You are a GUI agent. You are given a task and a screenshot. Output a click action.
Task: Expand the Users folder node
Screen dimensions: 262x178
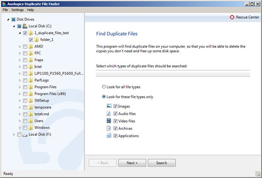point(20,121)
